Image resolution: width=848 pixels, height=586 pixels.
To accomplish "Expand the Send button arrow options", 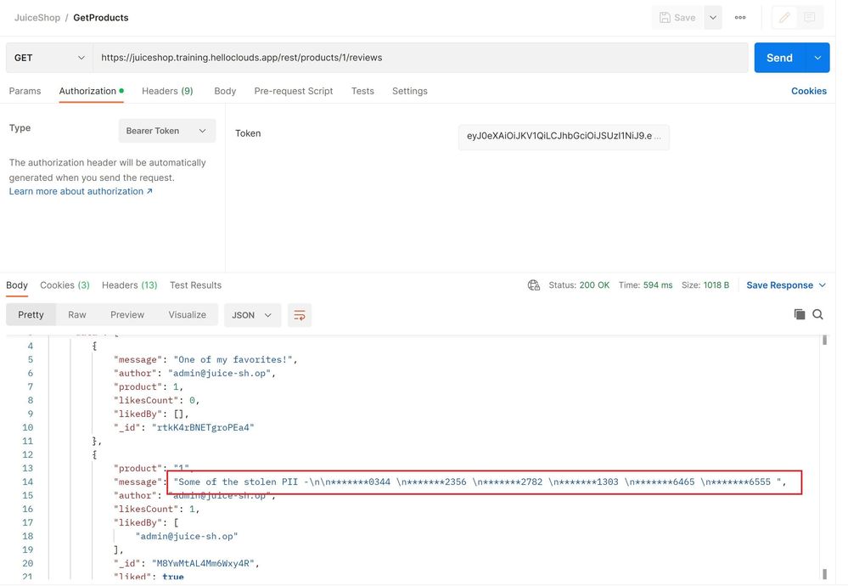I will 817,58.
